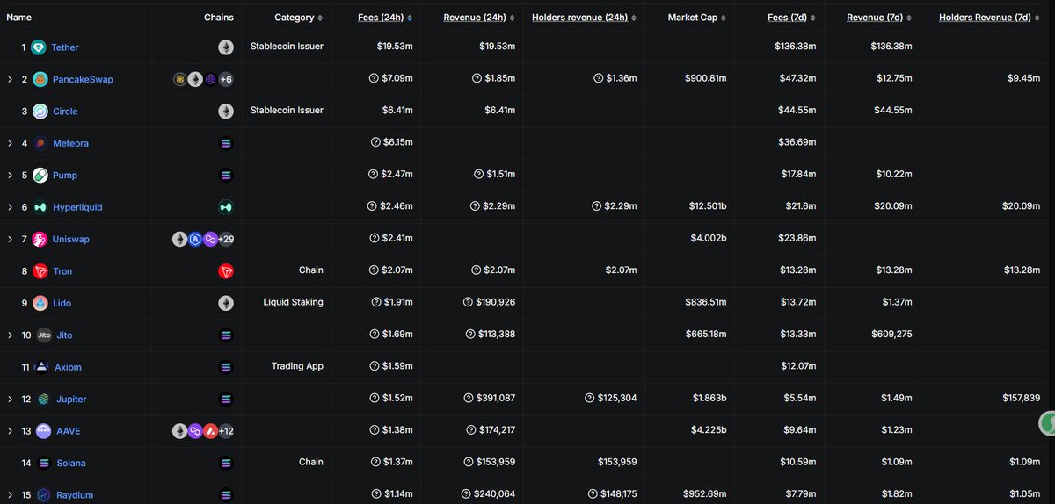Open the Tether protocol link

point(65,47)
